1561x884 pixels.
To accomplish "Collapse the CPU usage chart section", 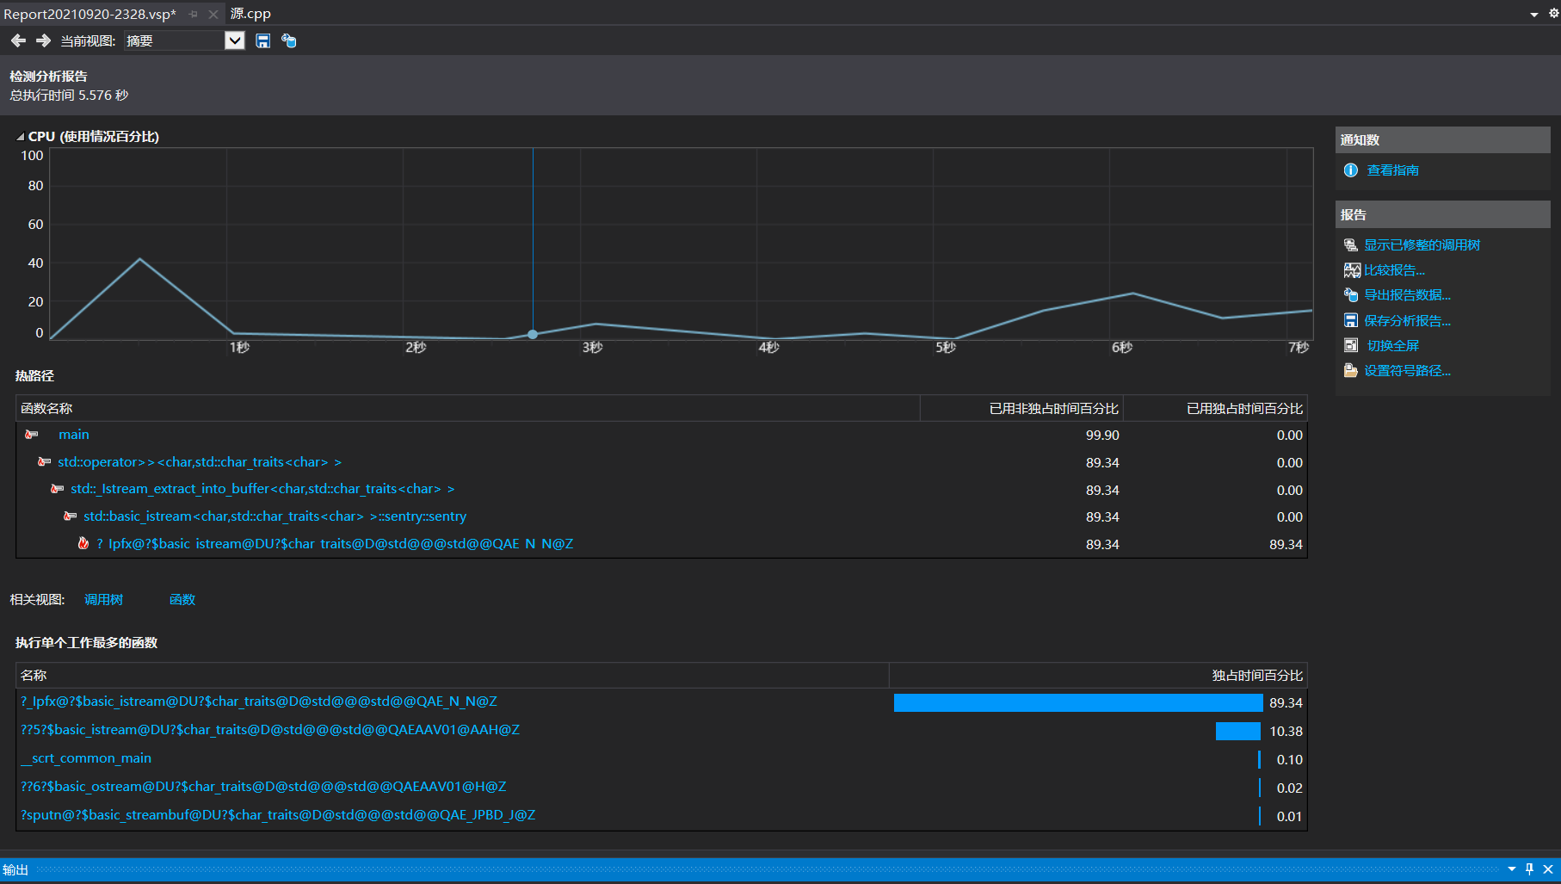I will click(20, 137).
